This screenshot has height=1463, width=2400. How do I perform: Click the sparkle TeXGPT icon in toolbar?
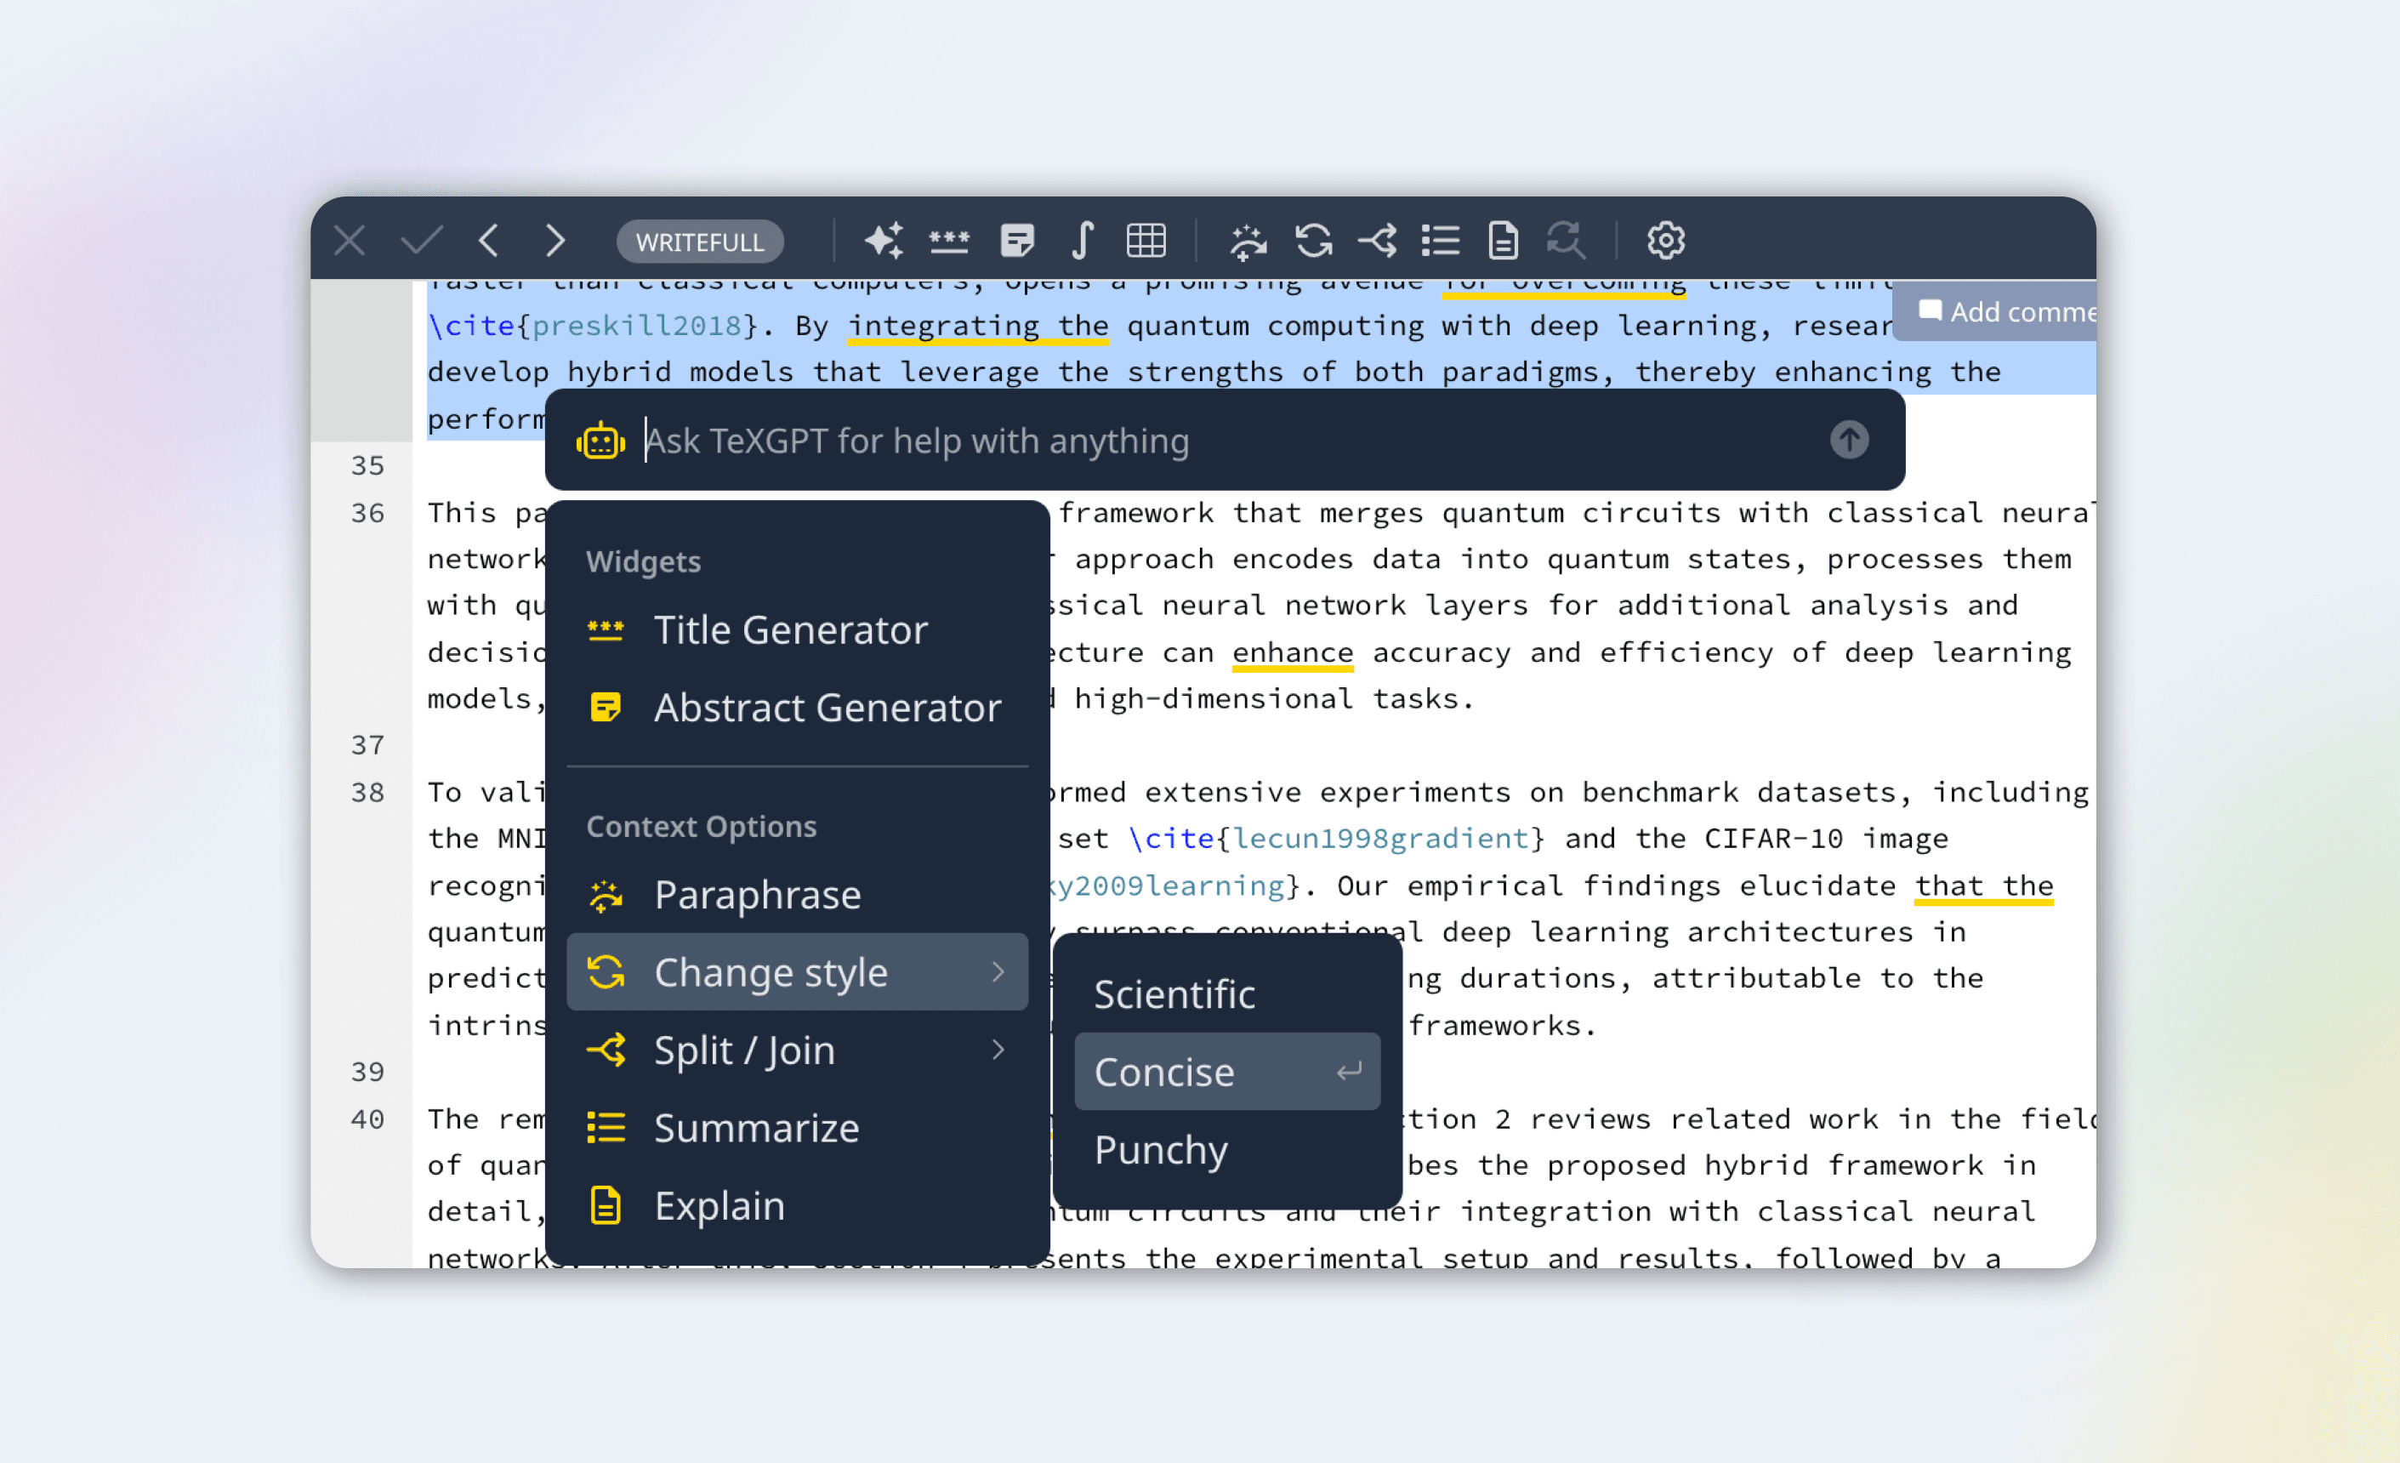pos(884,241)
